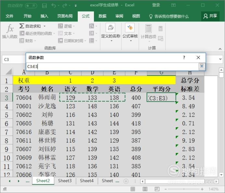This screenshot has height=193, width=225.
Task: Open the Logical functions dropdown arrow
Action: (74, 26)
